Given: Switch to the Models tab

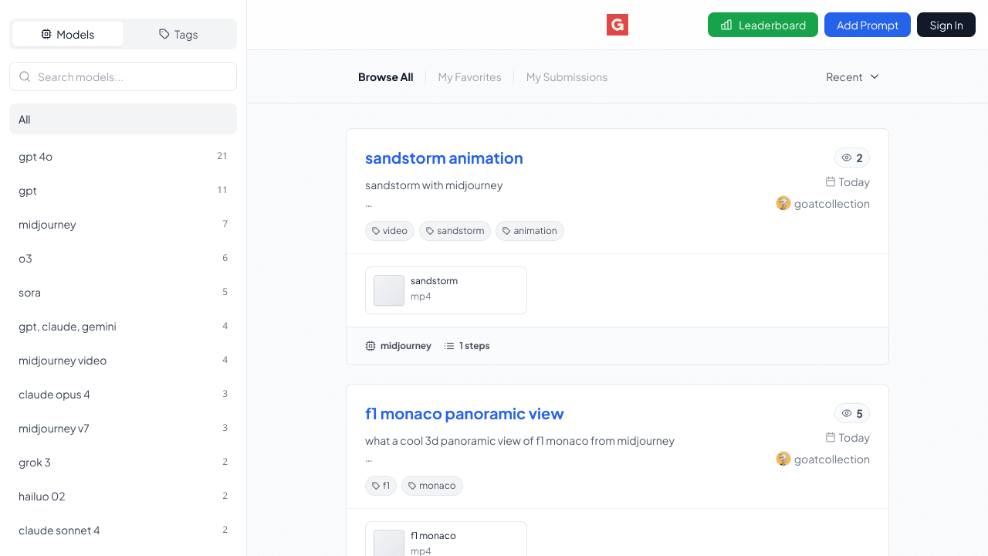Looking at the screenshot, I should coord(68,34).
